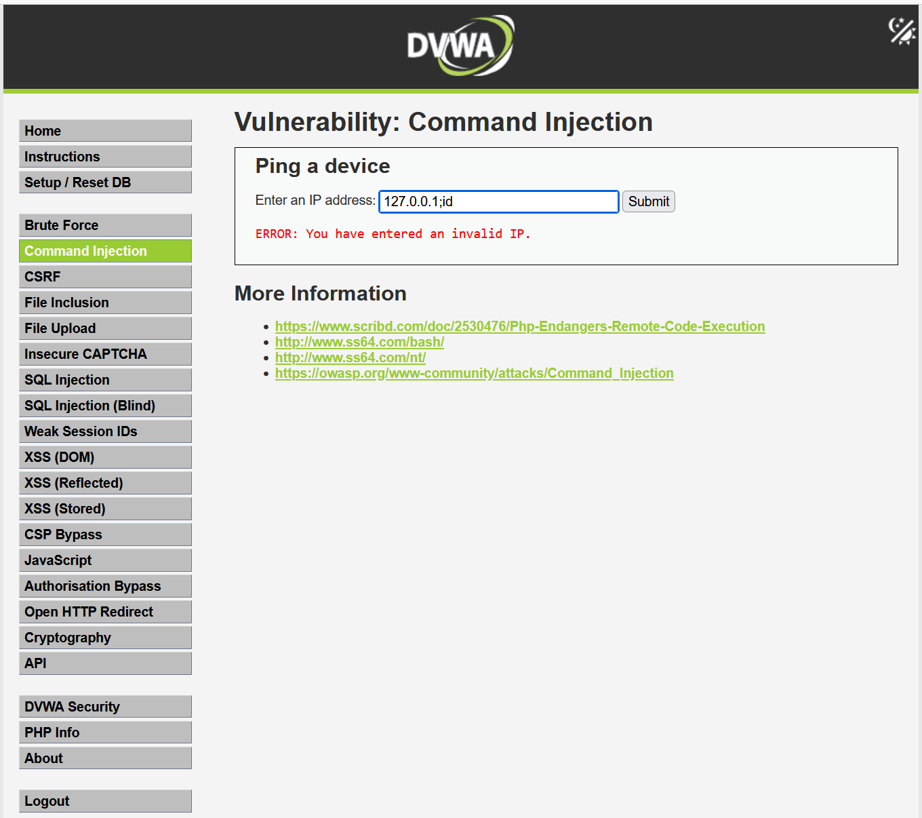
Task: Navigate to Brute Force module
Action: click(x=105, y=225)
